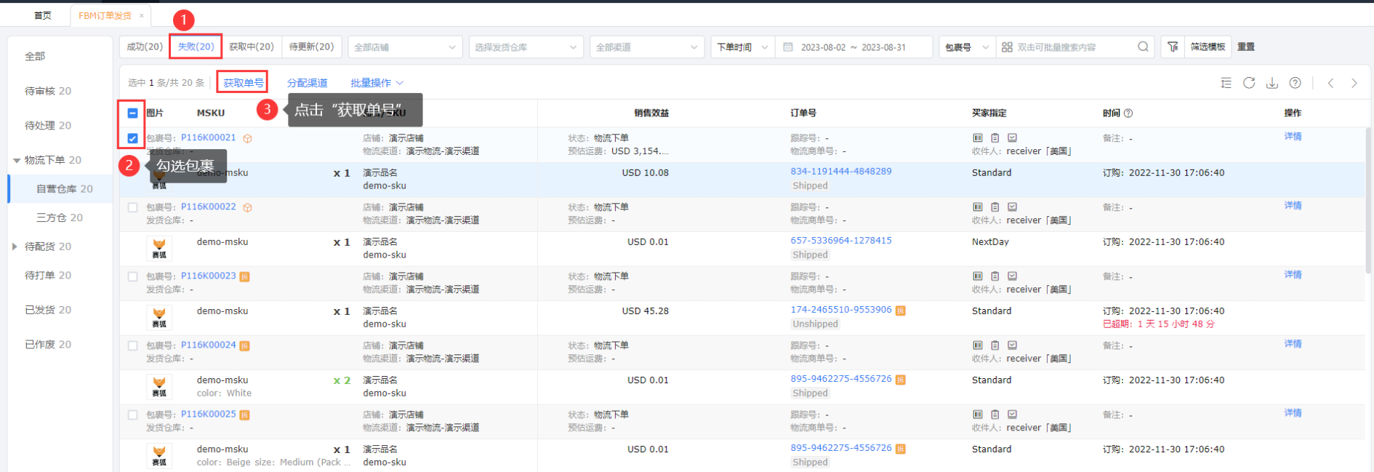Click the split badge beside P116K00024

pos(245,345)
